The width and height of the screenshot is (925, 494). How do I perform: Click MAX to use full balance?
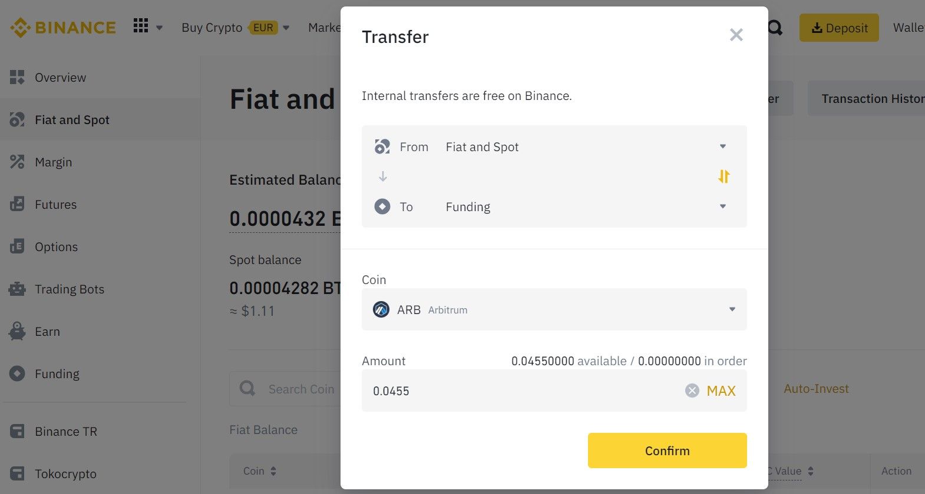pyautogui.click(x=720, y=390)
